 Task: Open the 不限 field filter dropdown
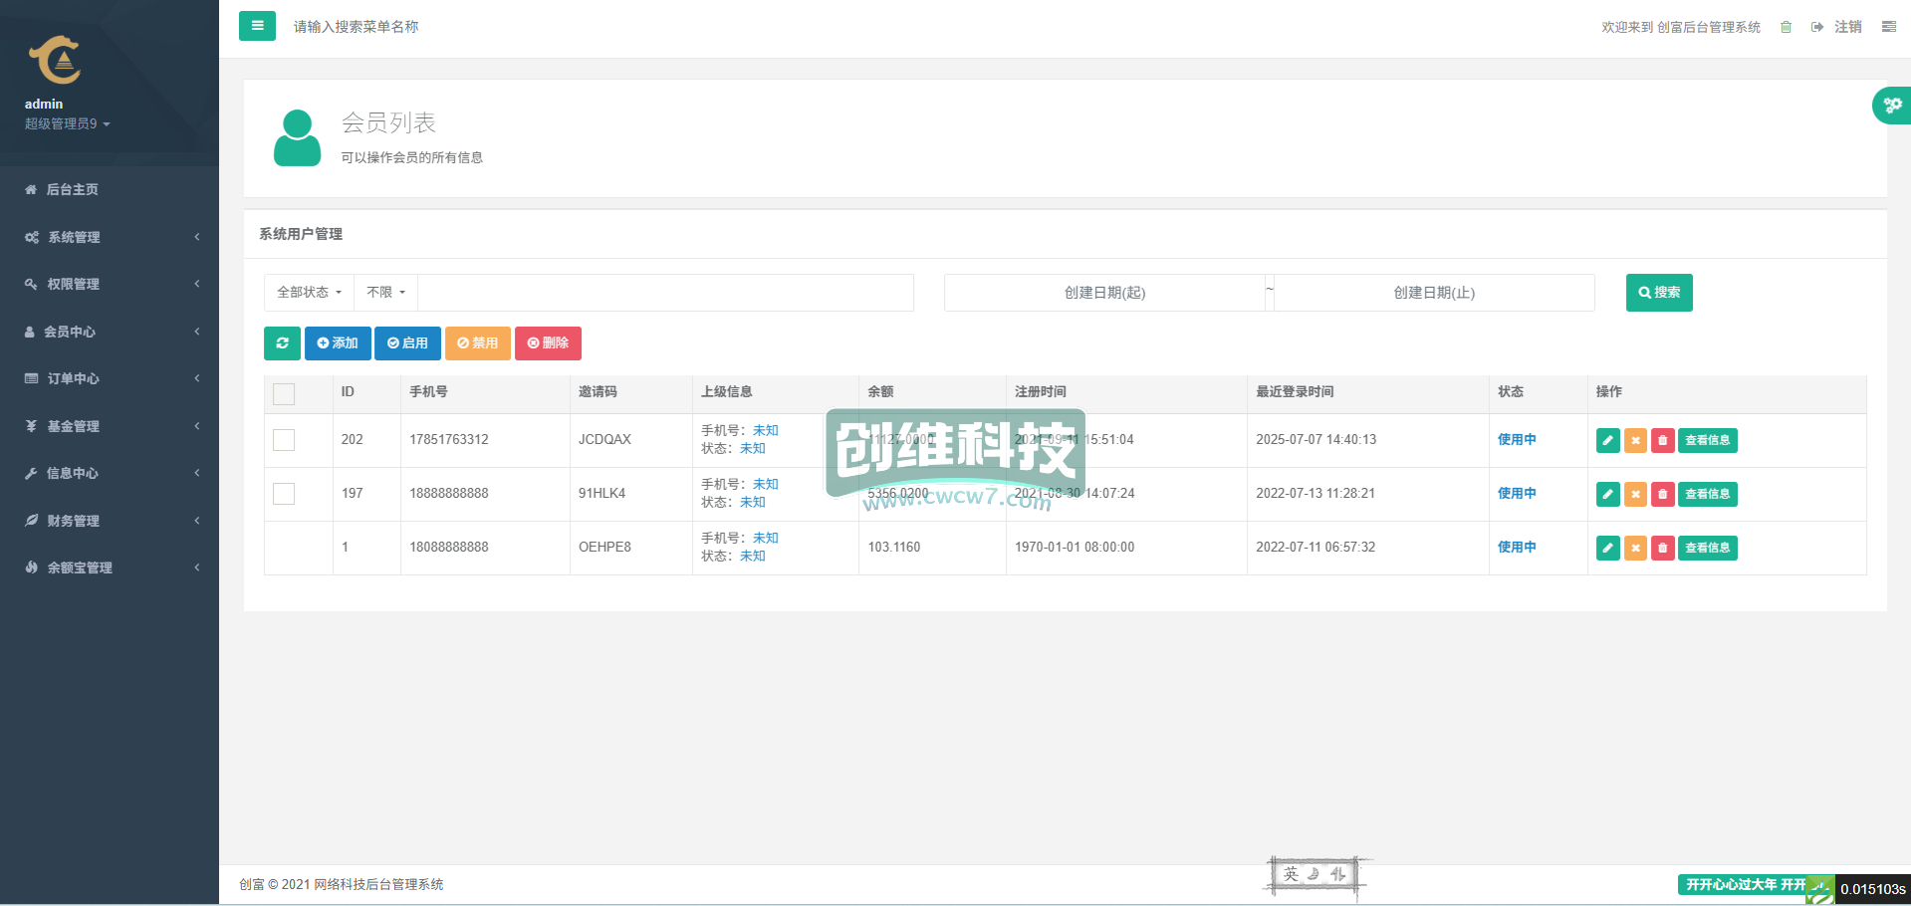coord(386,293)
